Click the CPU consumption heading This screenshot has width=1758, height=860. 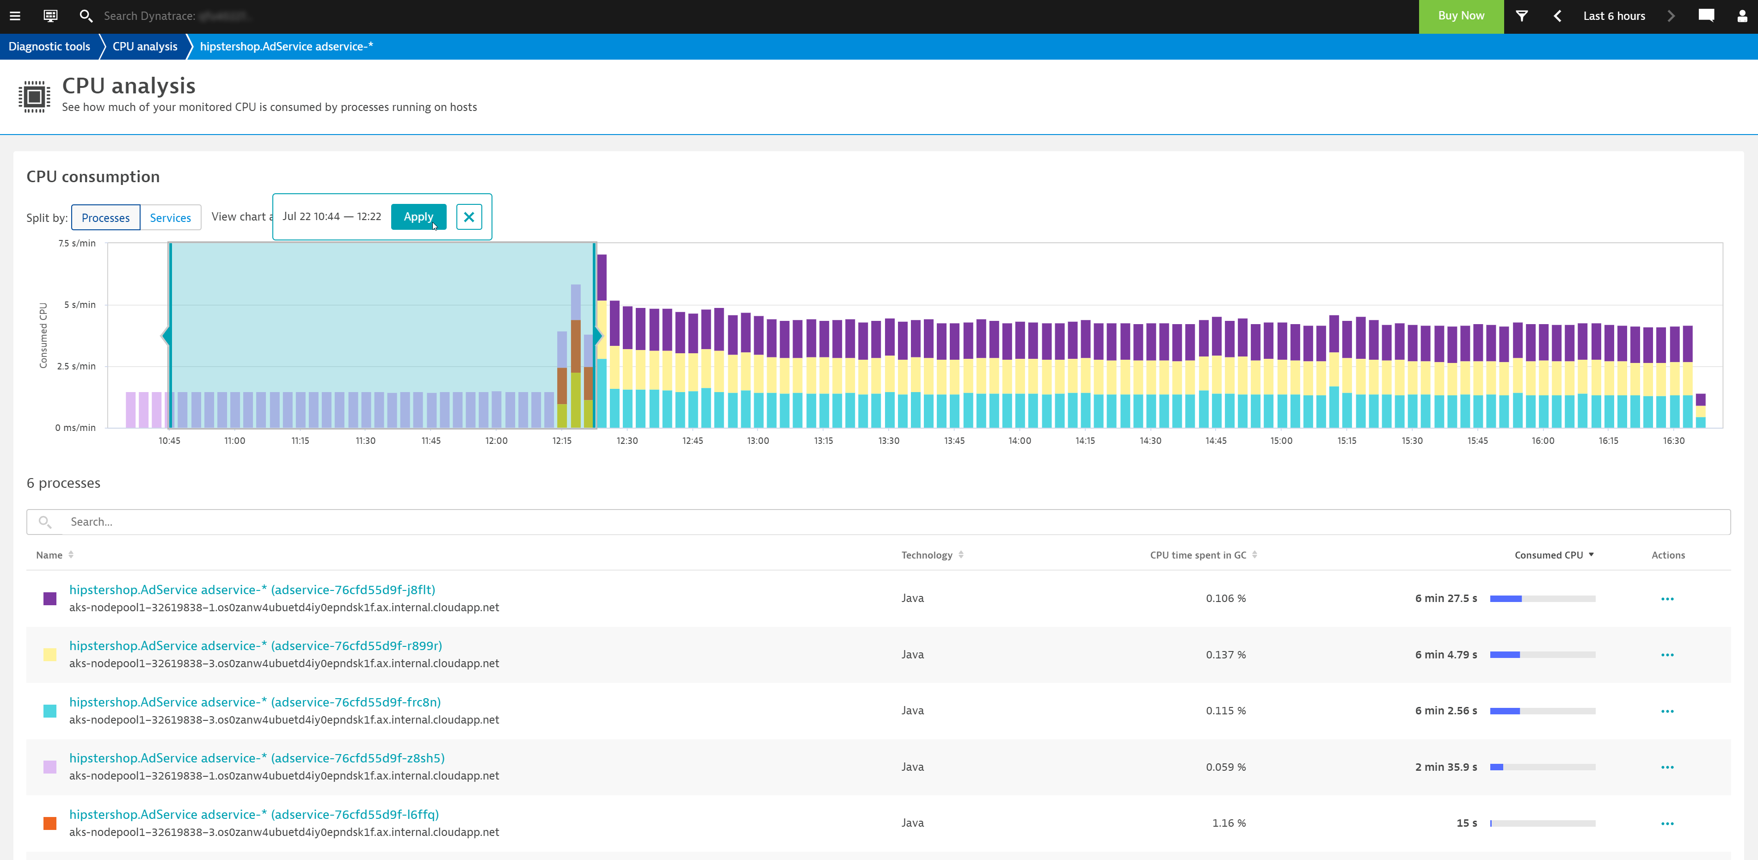click(x=93, y=177)
